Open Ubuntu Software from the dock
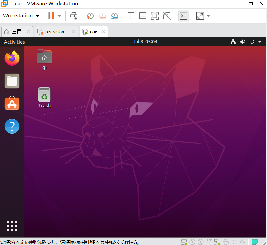Viewport: 267px width, 245px height. [12, 103]
